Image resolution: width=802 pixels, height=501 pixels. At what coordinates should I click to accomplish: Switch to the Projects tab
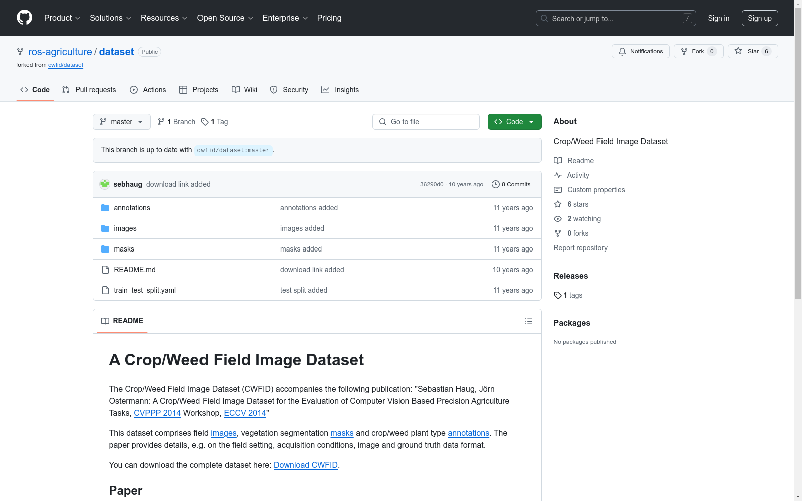[x=199, y=90]
